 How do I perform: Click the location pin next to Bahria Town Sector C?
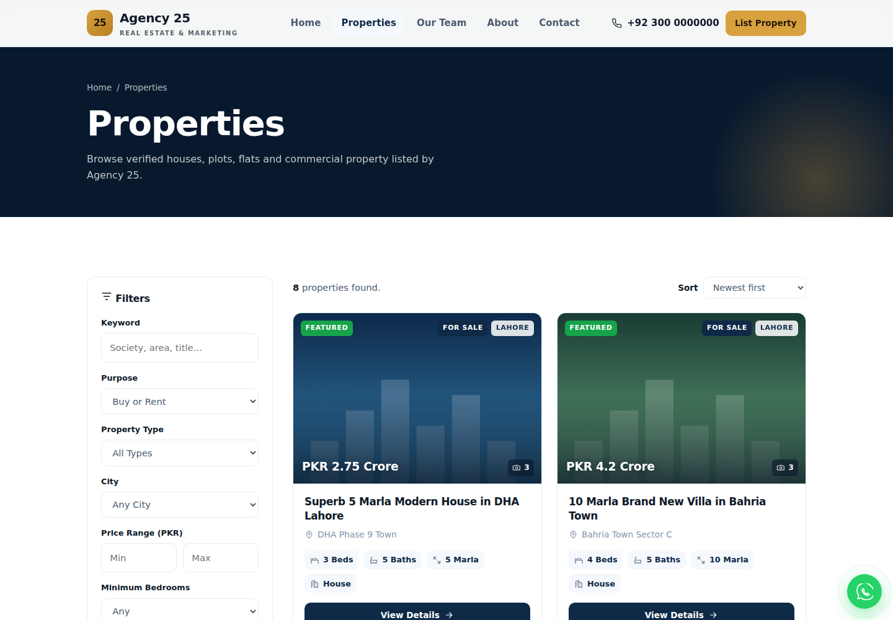click(x=573, y=534)
